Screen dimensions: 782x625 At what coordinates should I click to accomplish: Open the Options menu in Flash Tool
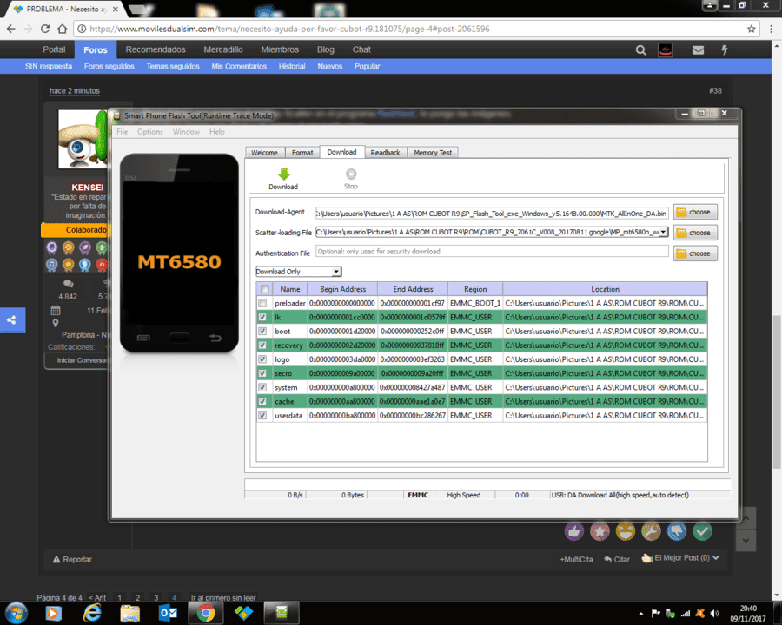click(150, 132)
